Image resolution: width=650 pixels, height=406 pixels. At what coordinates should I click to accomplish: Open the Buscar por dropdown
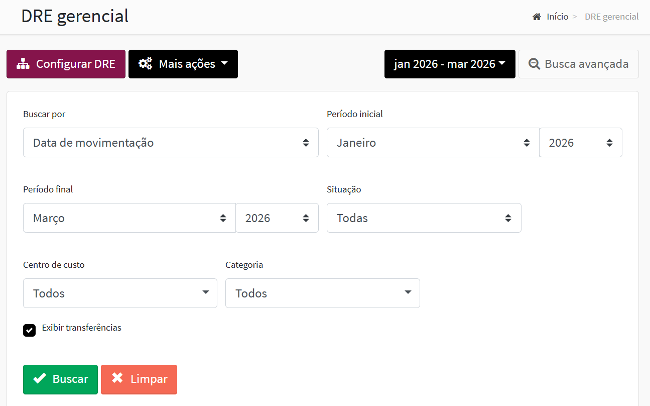pyautogui.click(x=171, y=143)
